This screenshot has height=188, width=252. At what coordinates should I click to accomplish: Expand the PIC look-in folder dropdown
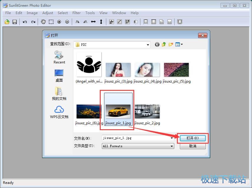[x=148, y=45]
